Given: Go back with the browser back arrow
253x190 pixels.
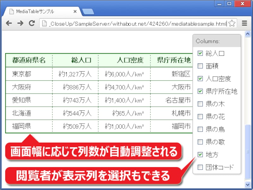Looking at the screenshot, I should pyautogui.click(x=9, y=23).
